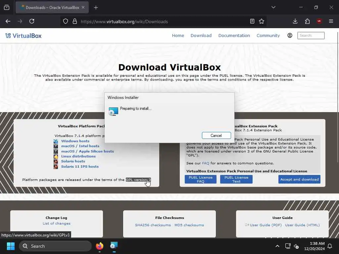Click the taskbar Search box
The width and height of the screenshot is (339, 254).
point(55,246)
